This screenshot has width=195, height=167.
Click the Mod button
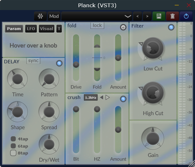tap(54, 16)
